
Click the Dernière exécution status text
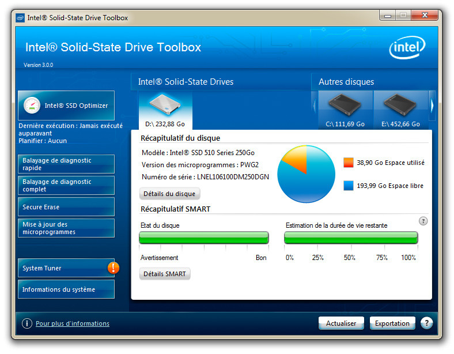tap(70, 130)
